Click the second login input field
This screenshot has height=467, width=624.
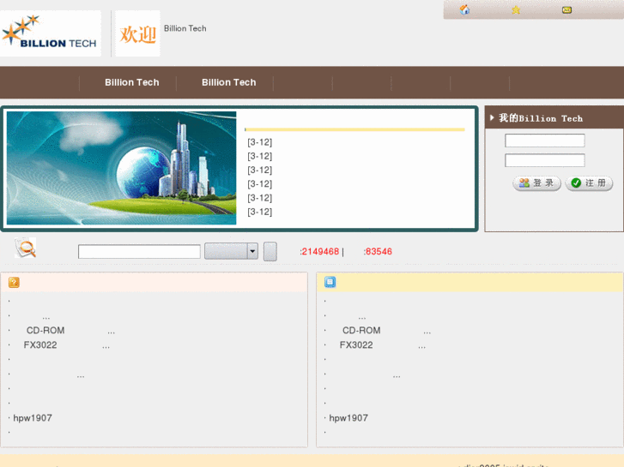[x=544, y=160]
